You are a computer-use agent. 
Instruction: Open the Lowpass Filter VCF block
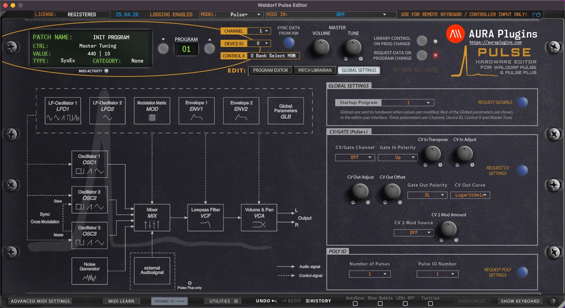(x=206, y=218)
